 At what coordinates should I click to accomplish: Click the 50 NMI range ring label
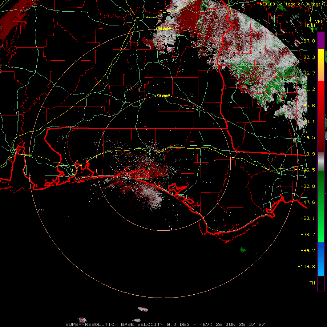[x=163, y=96]
